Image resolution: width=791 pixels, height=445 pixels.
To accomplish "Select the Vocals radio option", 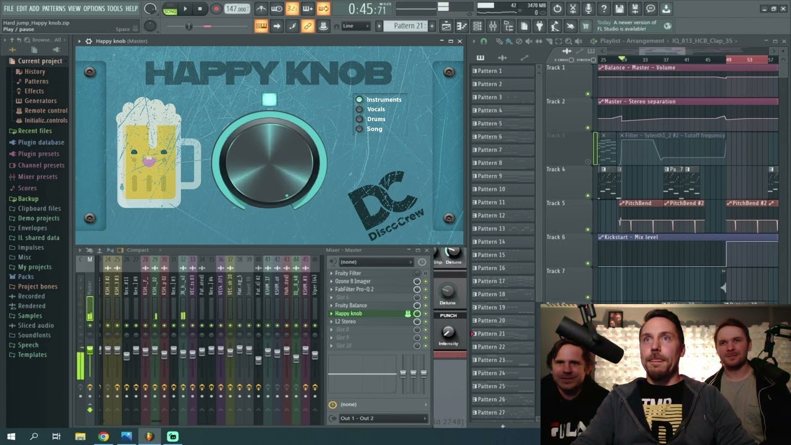I will point(359,109).
